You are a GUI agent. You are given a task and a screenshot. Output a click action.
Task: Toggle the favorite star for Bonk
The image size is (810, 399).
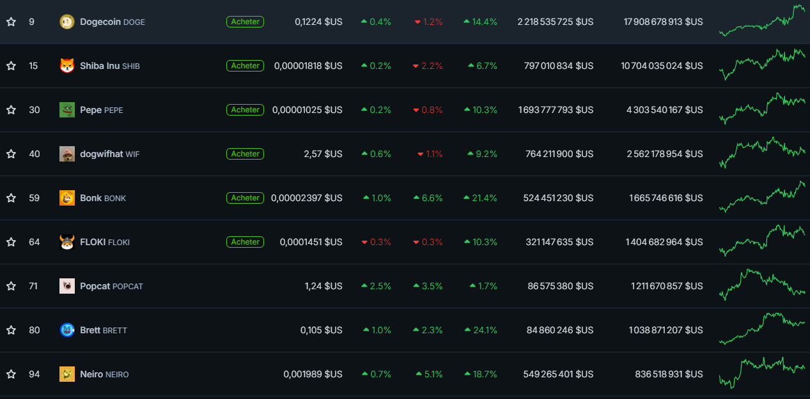pos(10,198)
